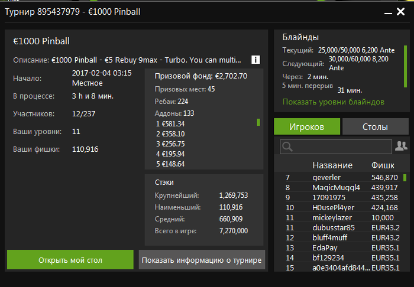Focus the player search input field
This screenshot has width=414, height=287.
coord(336,147)
